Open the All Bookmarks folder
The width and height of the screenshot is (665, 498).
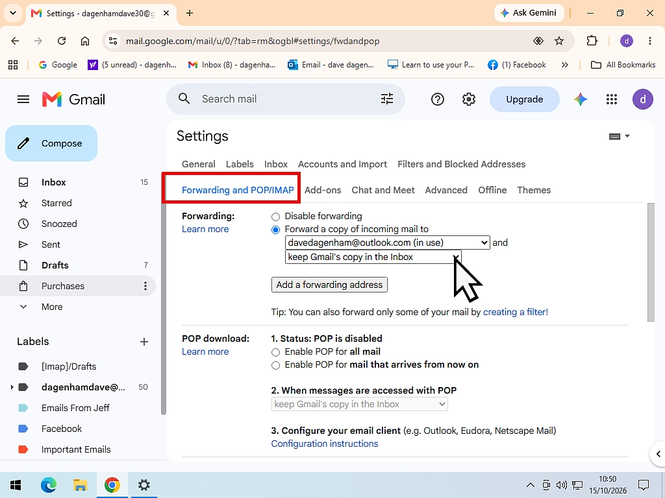click(x=623, y=65)
